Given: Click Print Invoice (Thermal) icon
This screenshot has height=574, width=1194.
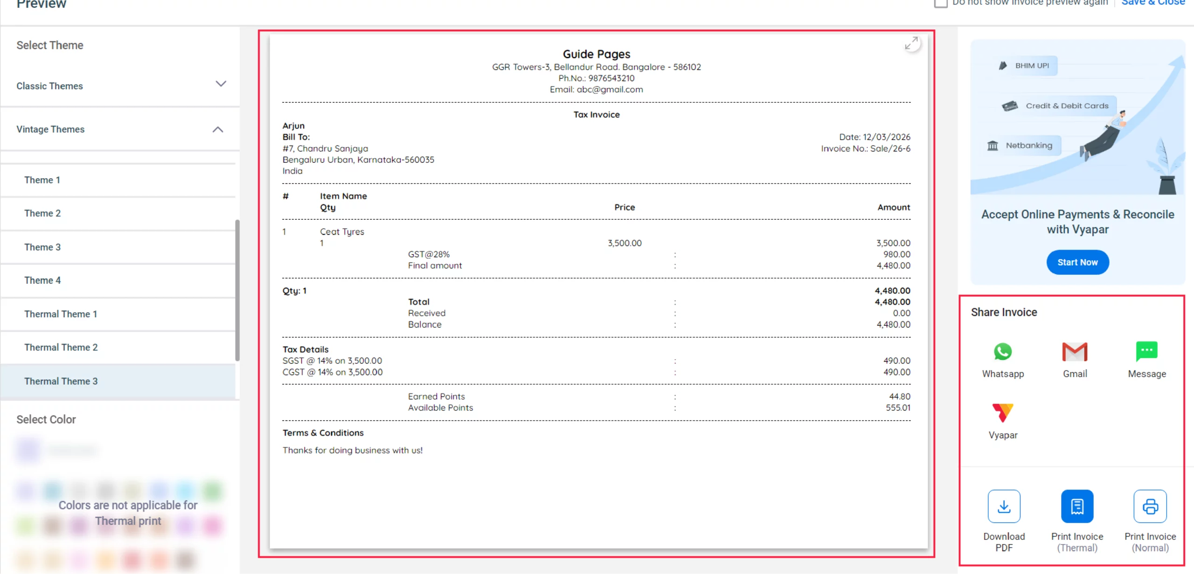Looking at the screenshot, I should click(1077, 506).
